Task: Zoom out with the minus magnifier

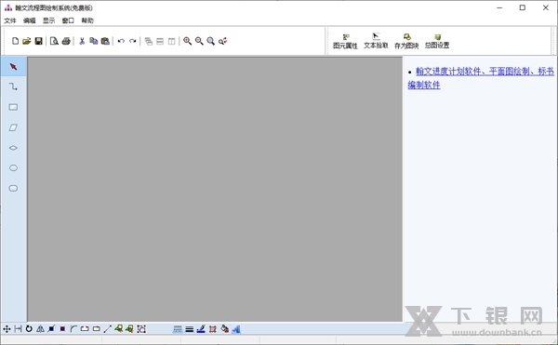Action: [x=199, y=41]
